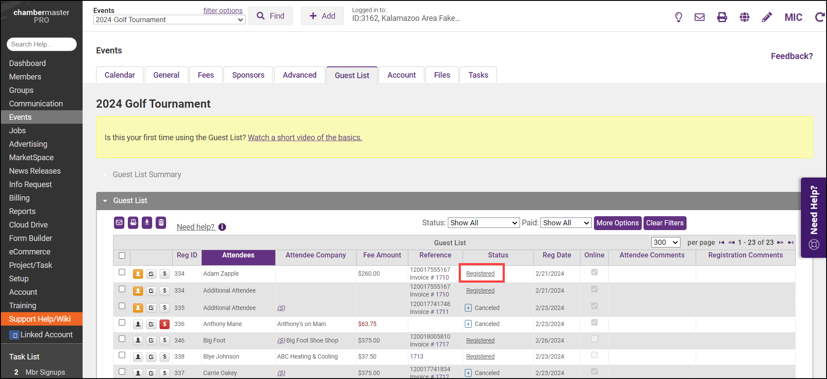Click the Clear Filters button
This screenshot has height=379, width=827.
664,223
